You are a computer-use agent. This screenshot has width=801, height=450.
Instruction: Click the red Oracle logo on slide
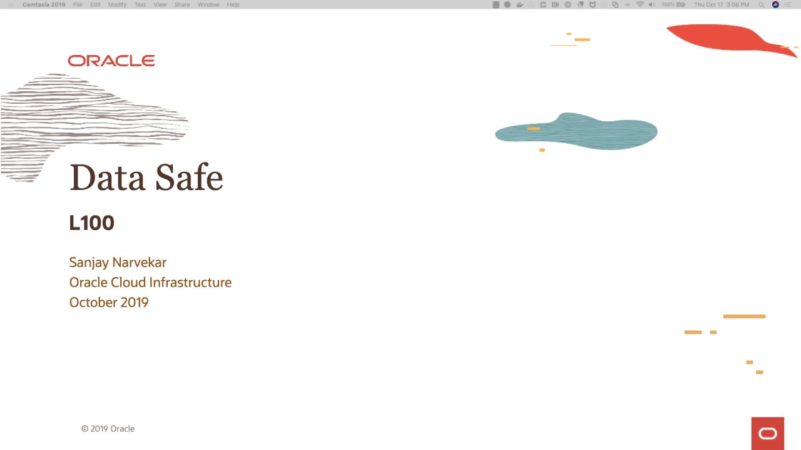click(x=111, y=61)
